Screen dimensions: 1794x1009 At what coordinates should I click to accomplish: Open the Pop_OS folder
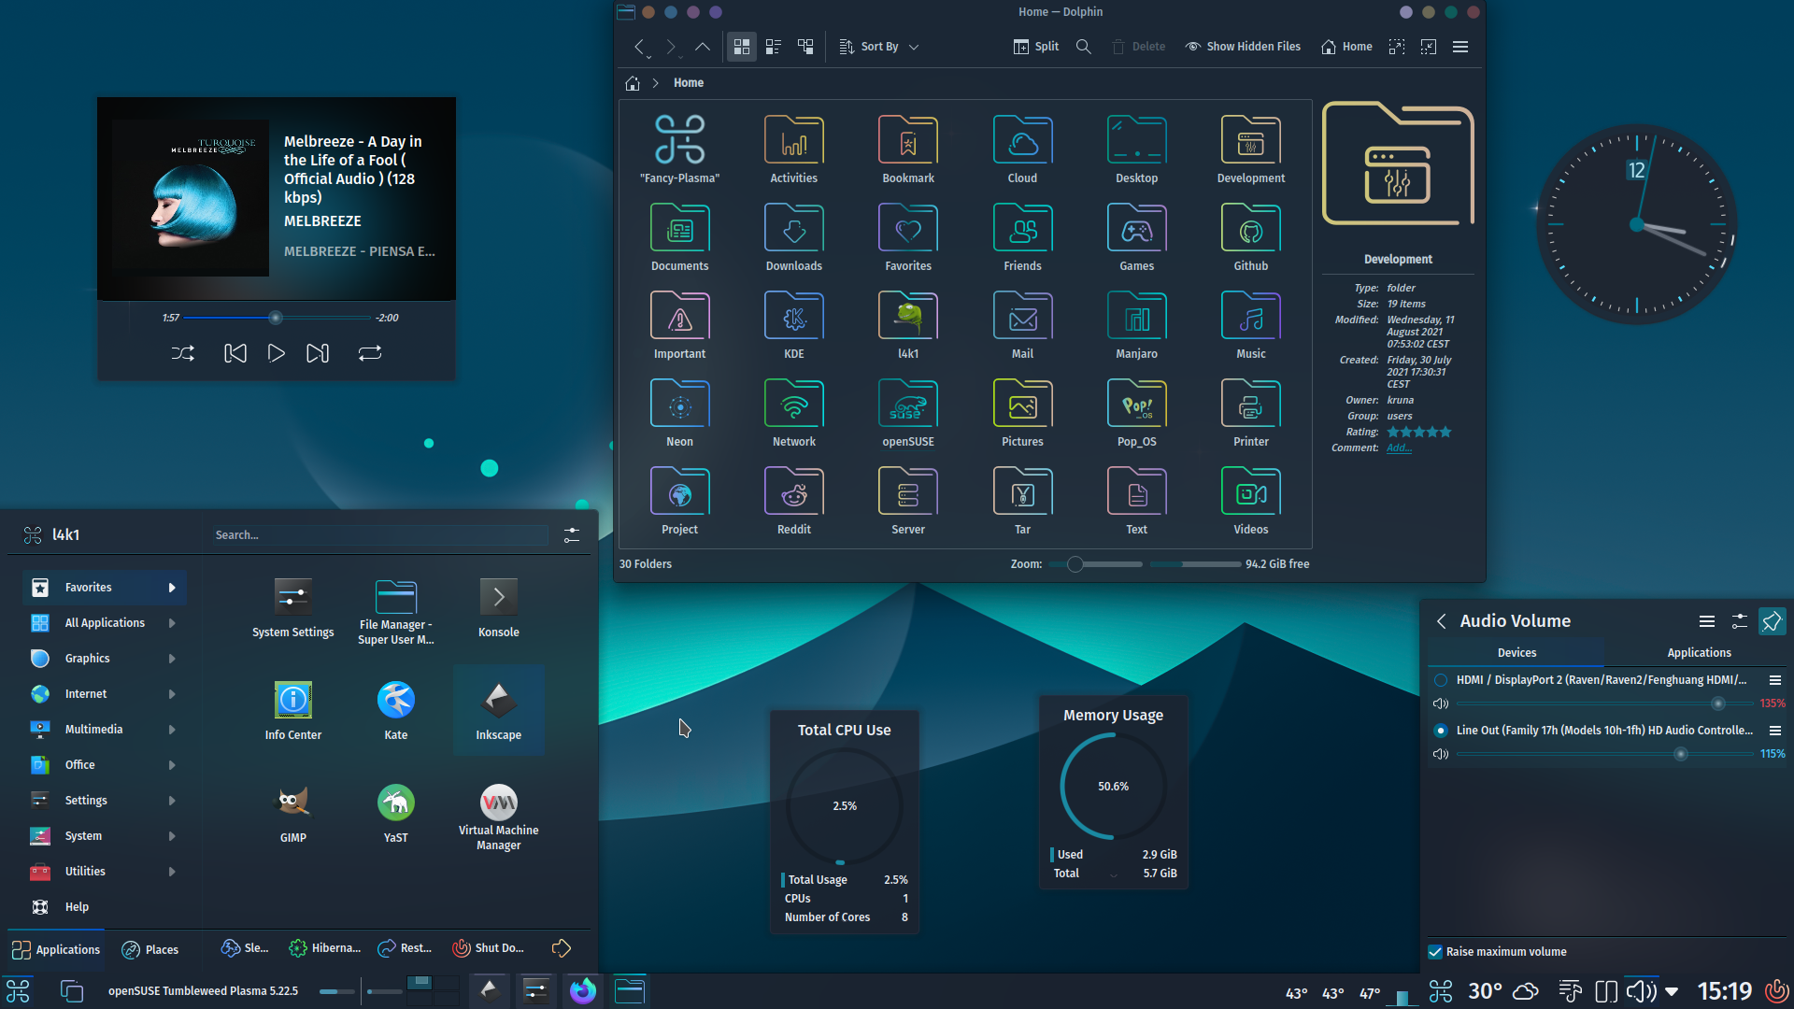pos(1136,414)
